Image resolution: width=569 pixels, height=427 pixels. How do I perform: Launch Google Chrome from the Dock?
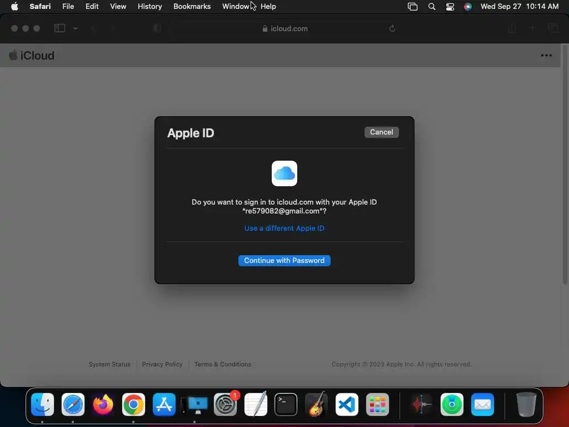click(133, 405)
